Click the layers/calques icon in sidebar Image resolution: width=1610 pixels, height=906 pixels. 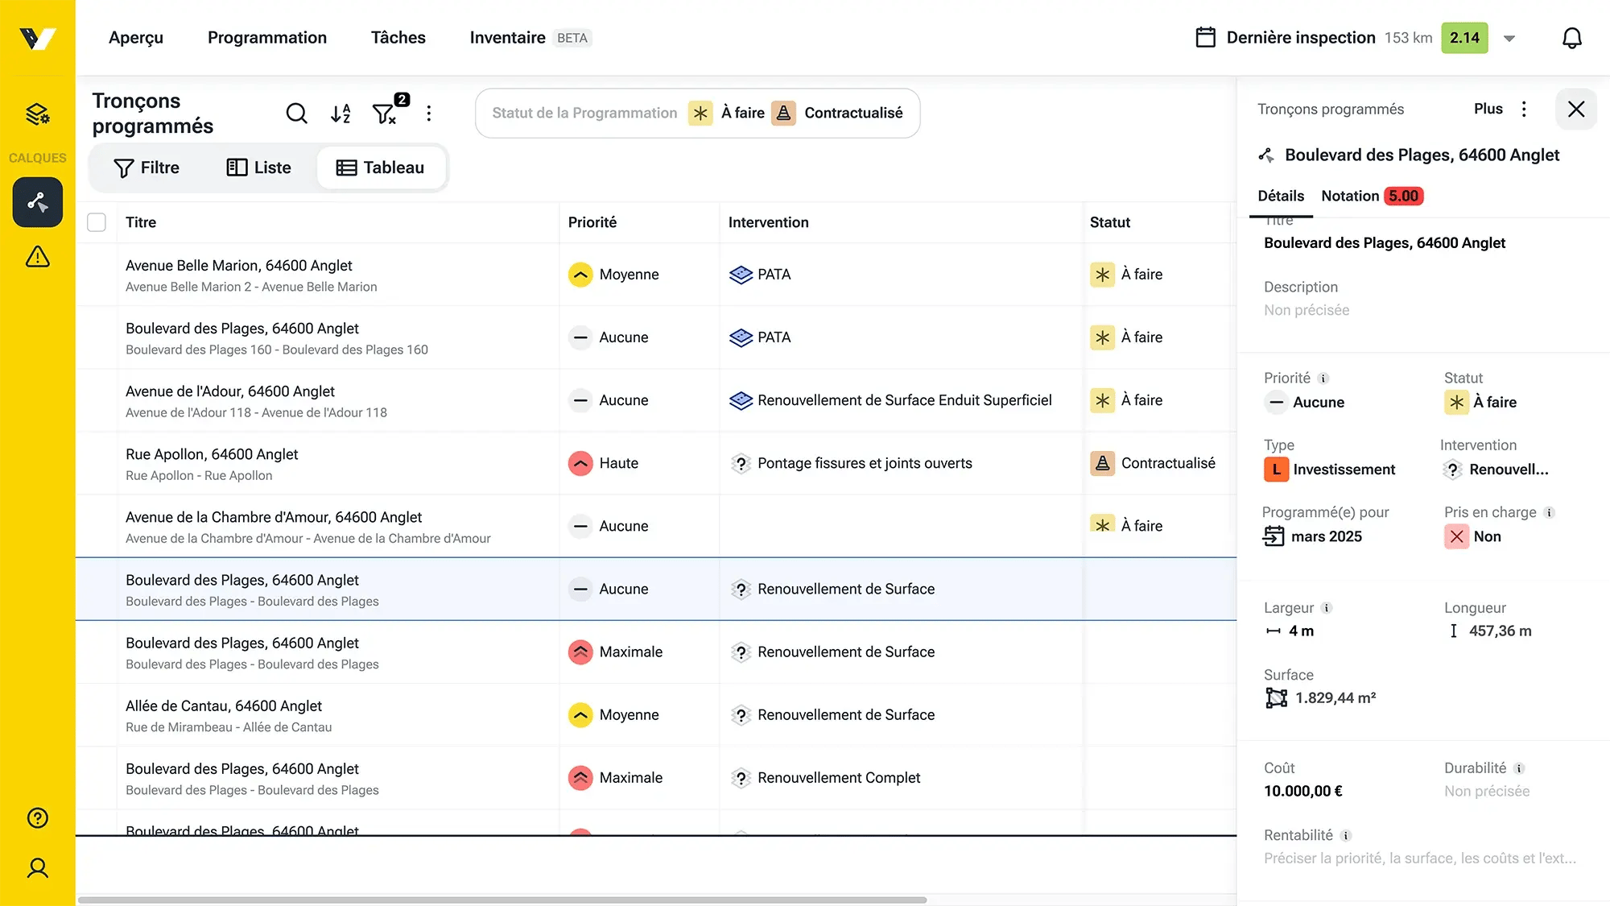(x=38, y=114)
